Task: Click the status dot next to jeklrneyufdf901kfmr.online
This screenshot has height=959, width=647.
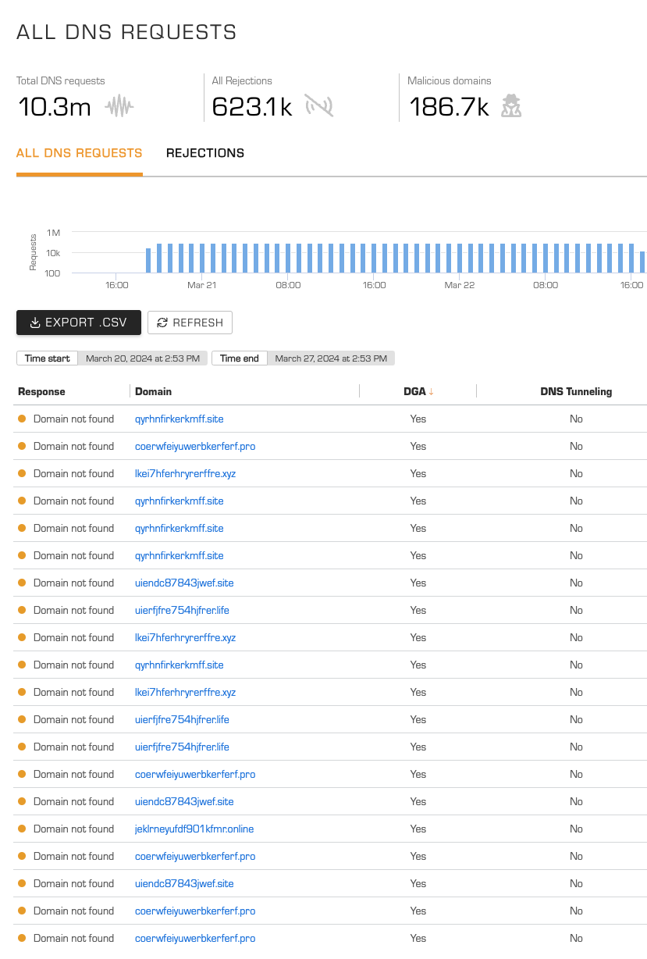Action: coord(22,829)
